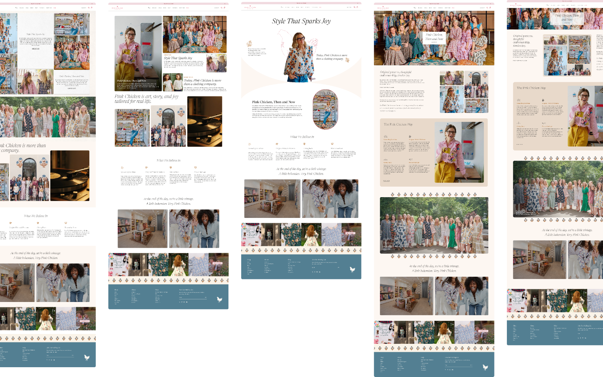Click fourth 'What We Believe In' icon under 'Style That Sparks Joy'
The image size is (603, 377).
(332, 144)
